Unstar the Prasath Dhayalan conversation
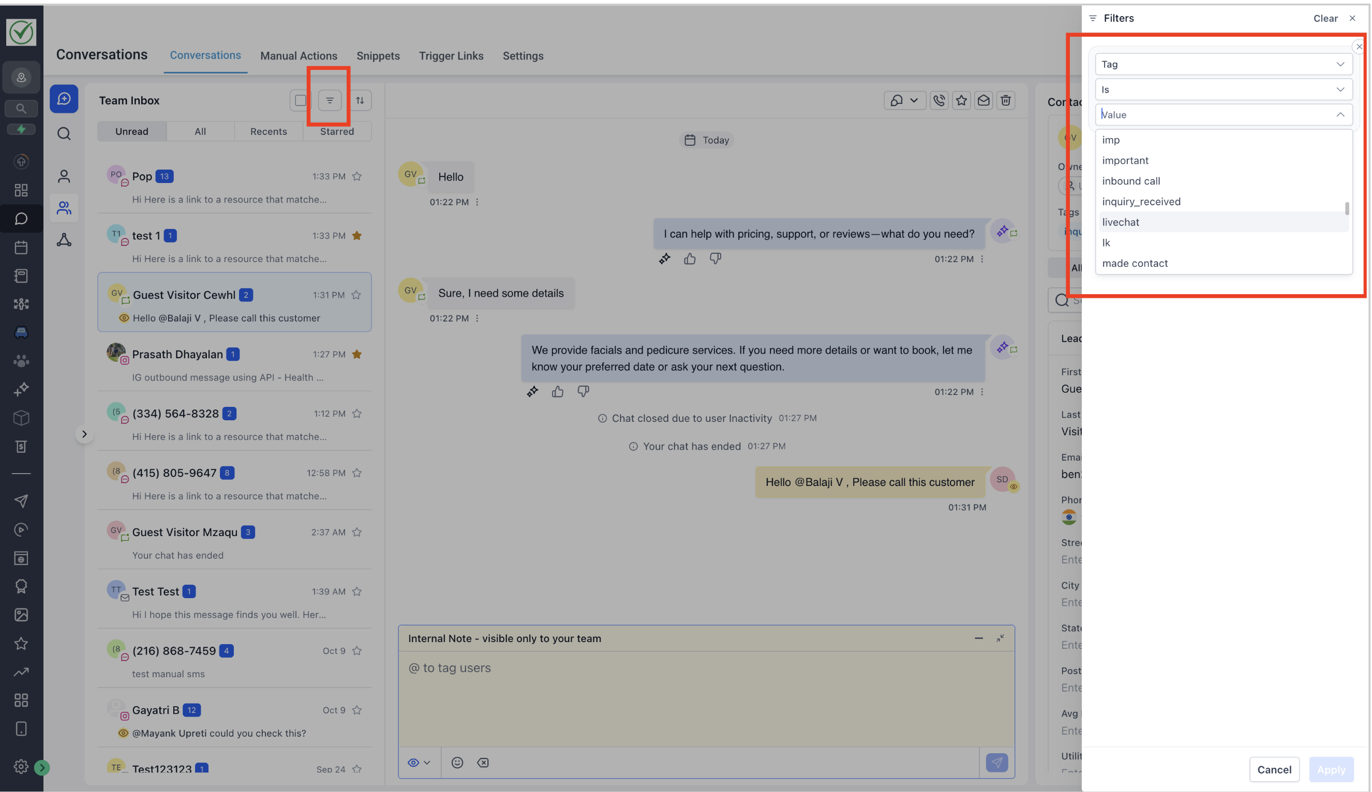 pyautogui.click(x=356, y=354)
